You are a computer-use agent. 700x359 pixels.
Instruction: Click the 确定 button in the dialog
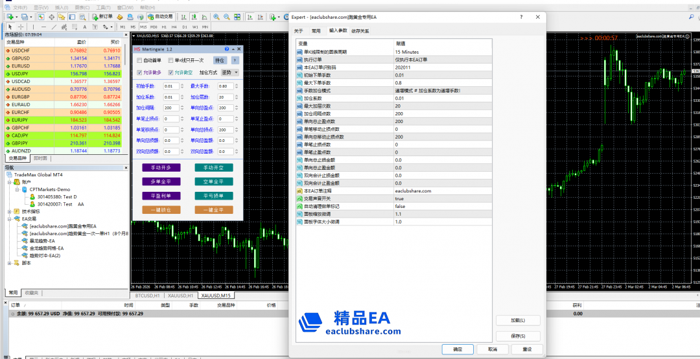(x=458, y=349)
